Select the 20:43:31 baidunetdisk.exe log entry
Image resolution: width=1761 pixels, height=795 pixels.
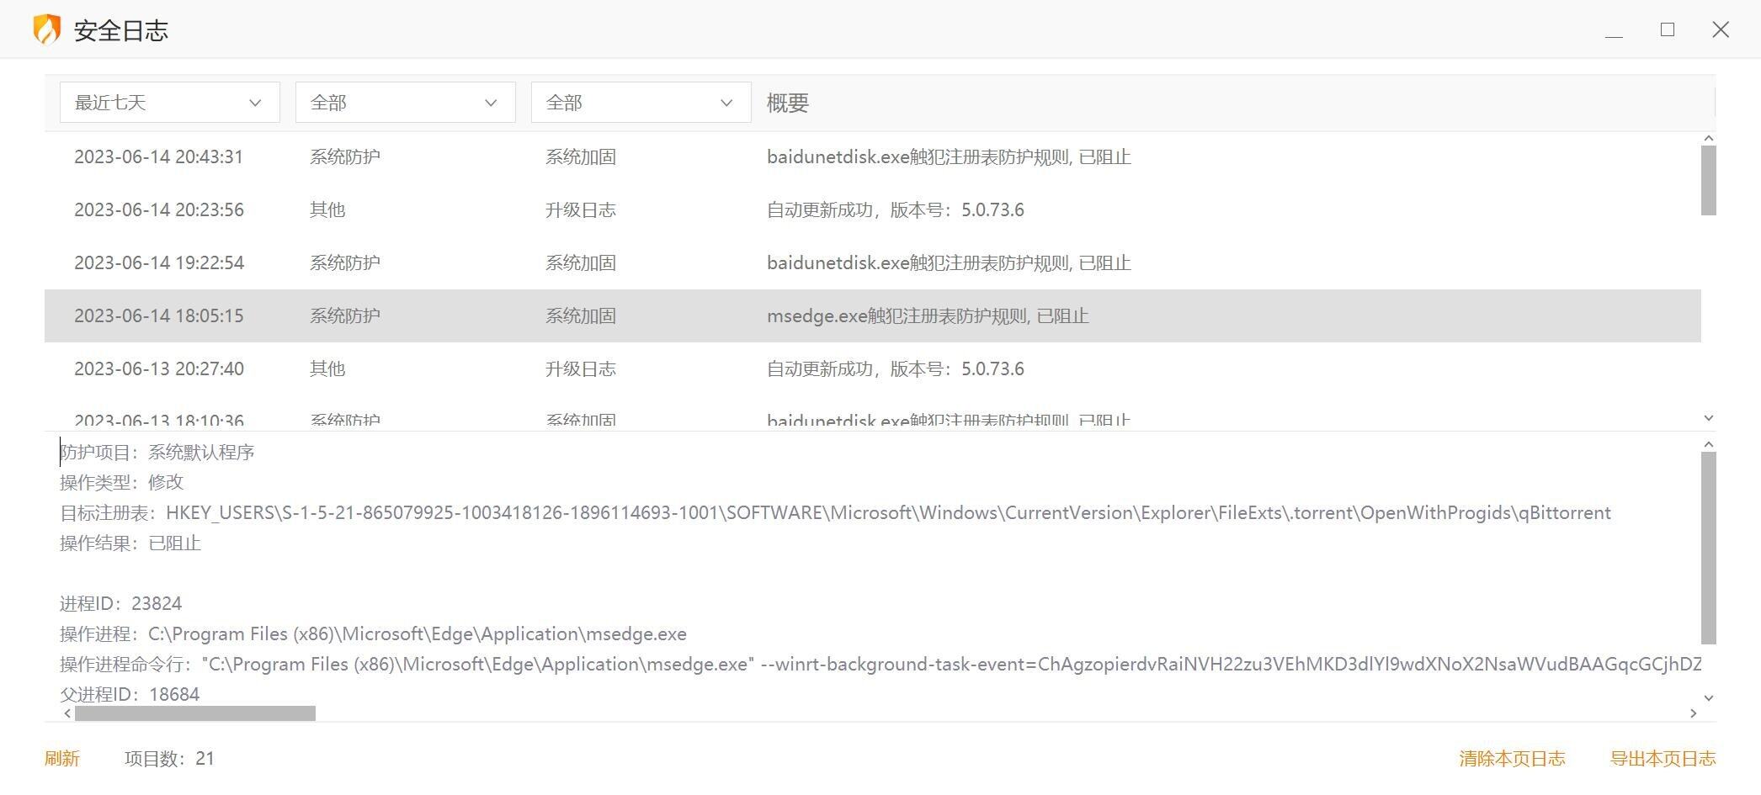[x=872, y=157]
